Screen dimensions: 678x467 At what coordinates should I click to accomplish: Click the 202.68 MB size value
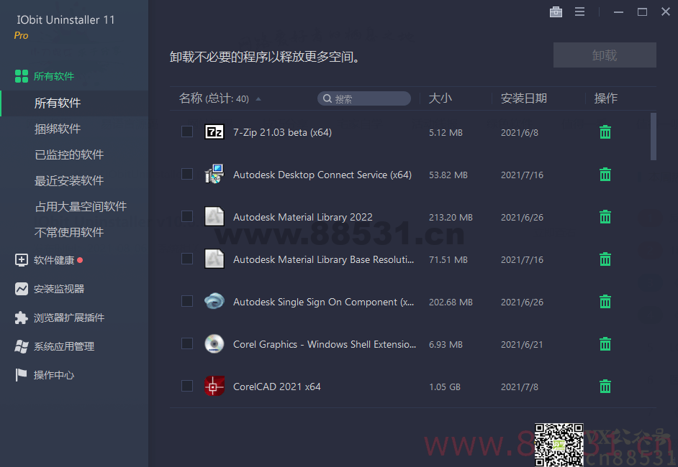click(x=451, y=302)
